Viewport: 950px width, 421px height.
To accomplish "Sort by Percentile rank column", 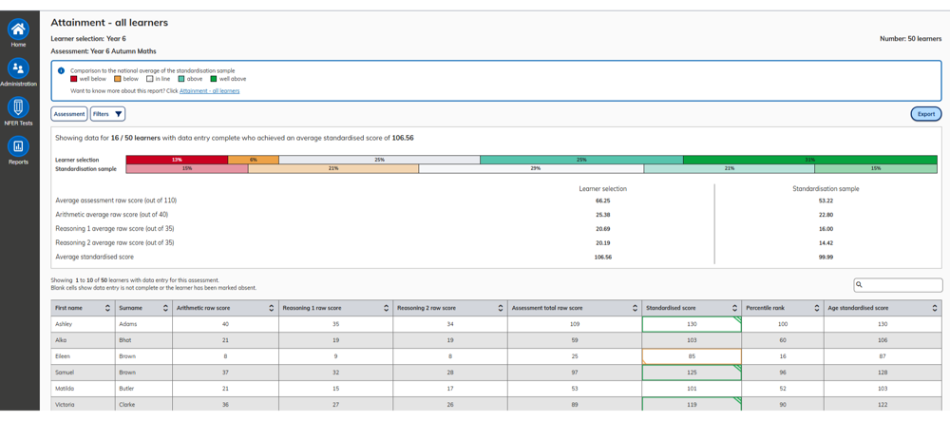I will tap(817, 308).
